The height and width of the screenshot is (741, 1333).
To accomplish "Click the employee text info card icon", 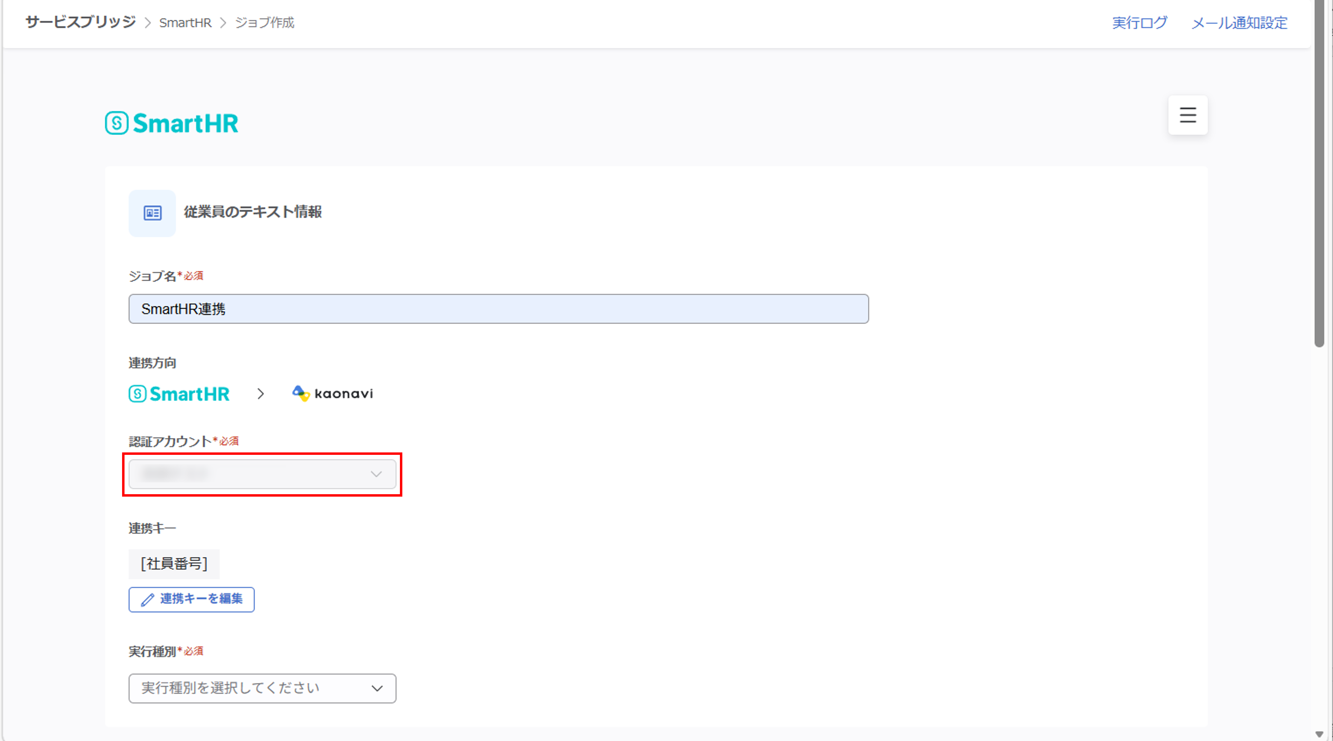I will [x=152, y=213].
